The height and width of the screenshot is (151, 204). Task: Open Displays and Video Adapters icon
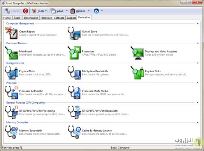(x=137, y=53)
